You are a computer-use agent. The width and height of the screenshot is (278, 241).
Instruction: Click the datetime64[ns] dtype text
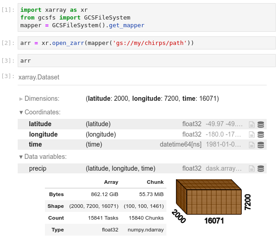pos(180,144)
